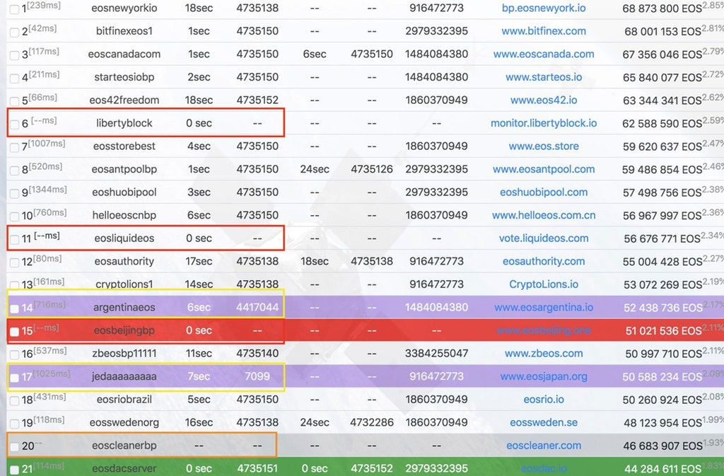Image resolution: width=724 pixels, height=476 pixels.
Task: Check the box for eosauthority
Action: tap(14, 262)
